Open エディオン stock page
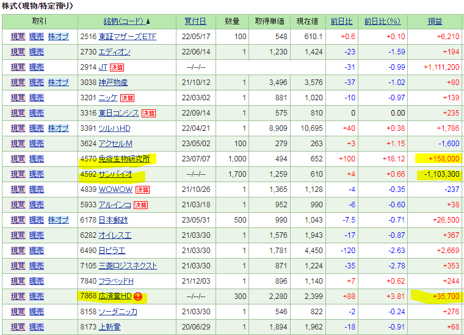The height and width of the screenshot is (335, 464). point(115,52)
